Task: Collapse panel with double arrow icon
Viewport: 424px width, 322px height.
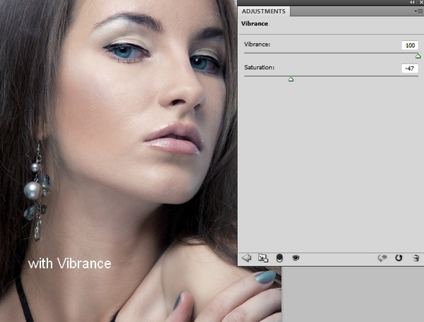Action: 412,3
